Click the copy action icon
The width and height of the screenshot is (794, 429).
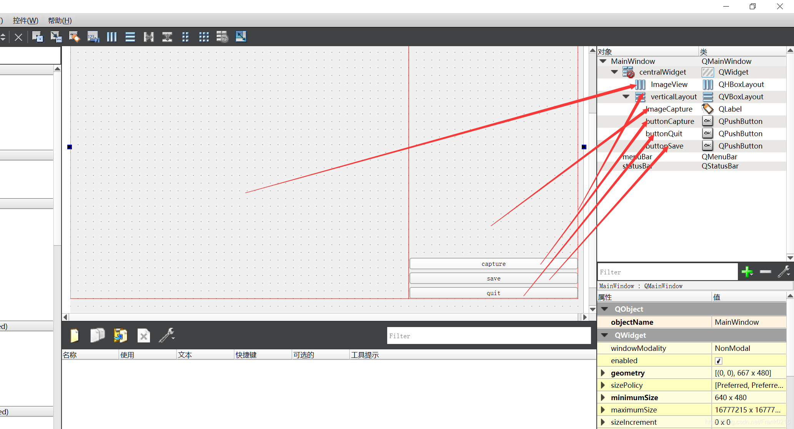click(97, 336)
